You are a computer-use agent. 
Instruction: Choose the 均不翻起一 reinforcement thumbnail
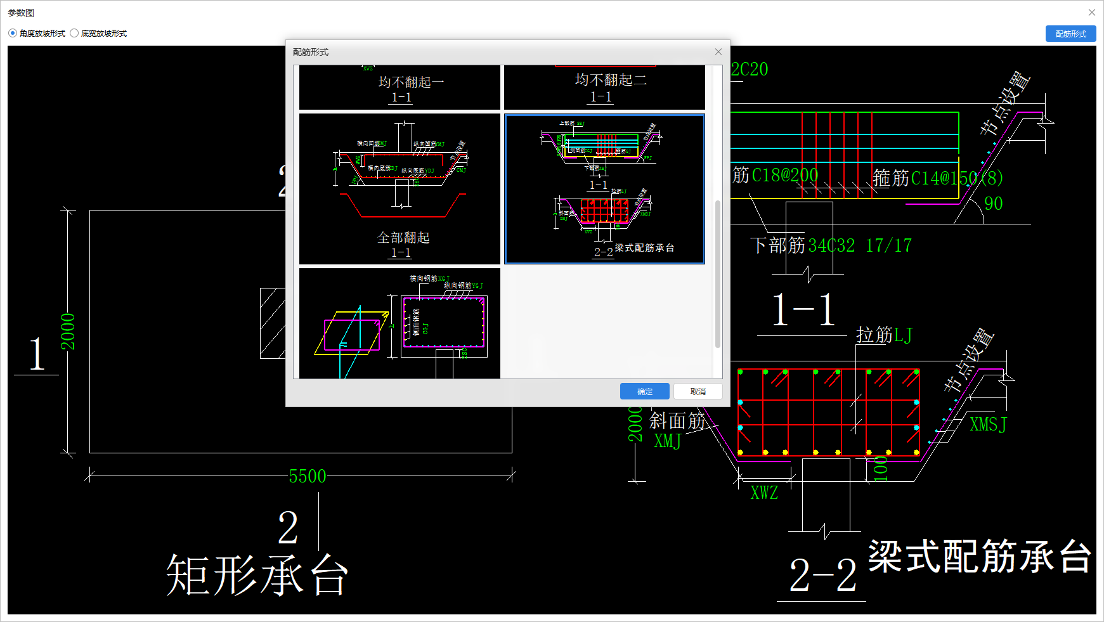coord(399,87)
